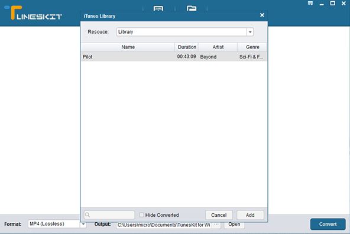
Task: Click the Resouce combo box showing Library
Action: (x=184, y=32)
